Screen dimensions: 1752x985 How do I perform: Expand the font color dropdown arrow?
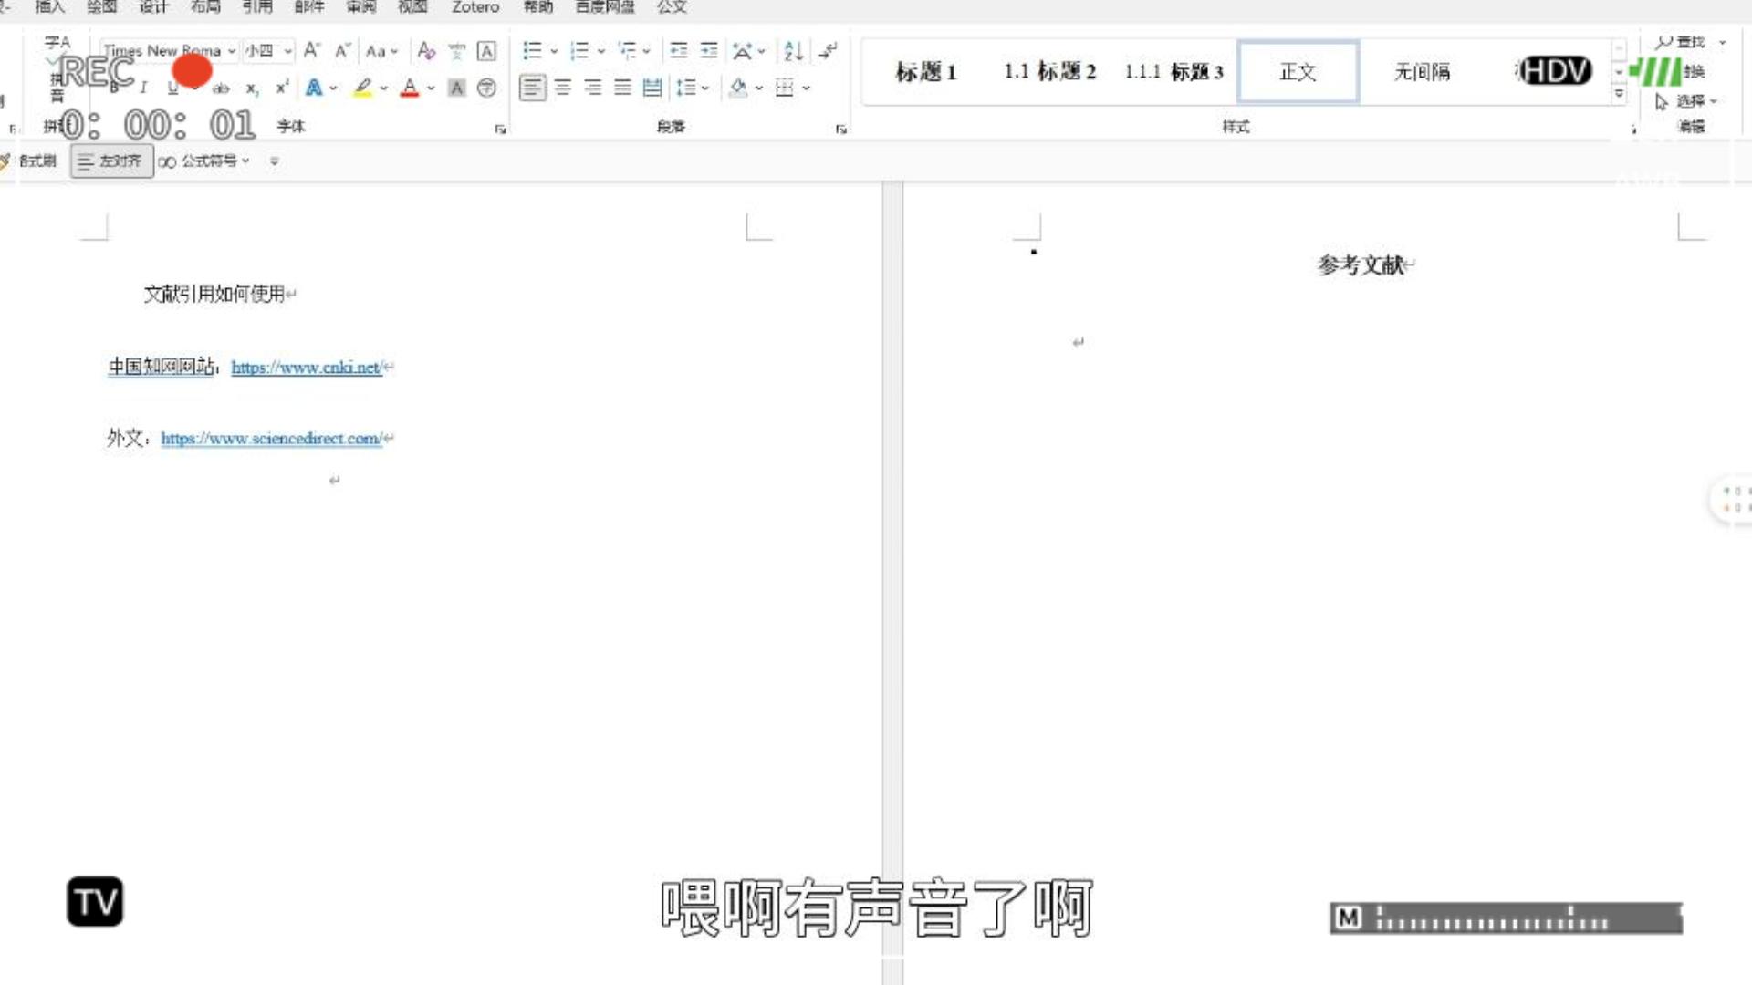click(x=431, y=88)
